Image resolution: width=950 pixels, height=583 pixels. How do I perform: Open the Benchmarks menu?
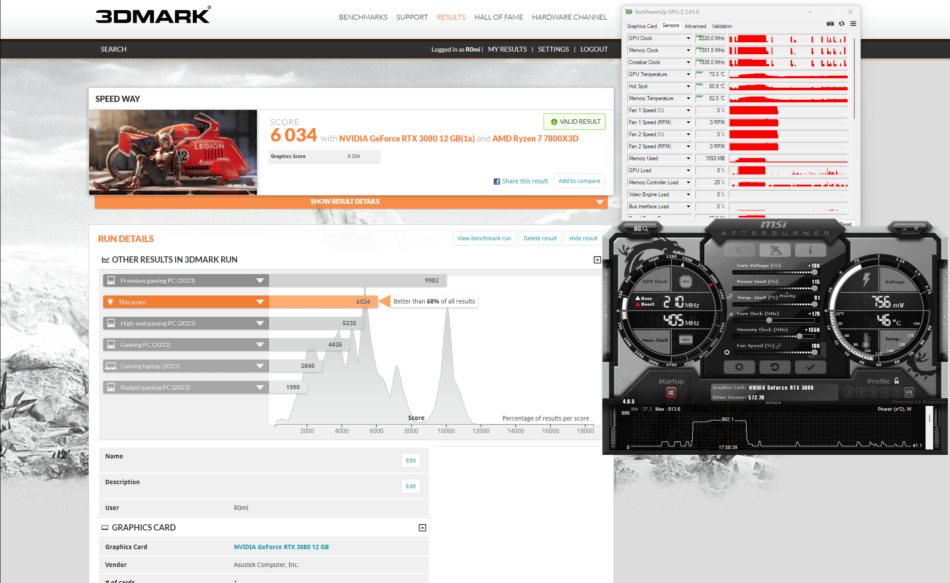click(x=363, y=17)
